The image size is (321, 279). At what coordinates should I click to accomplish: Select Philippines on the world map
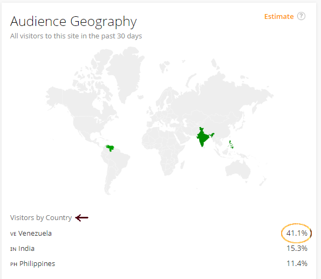click(231, 144)
